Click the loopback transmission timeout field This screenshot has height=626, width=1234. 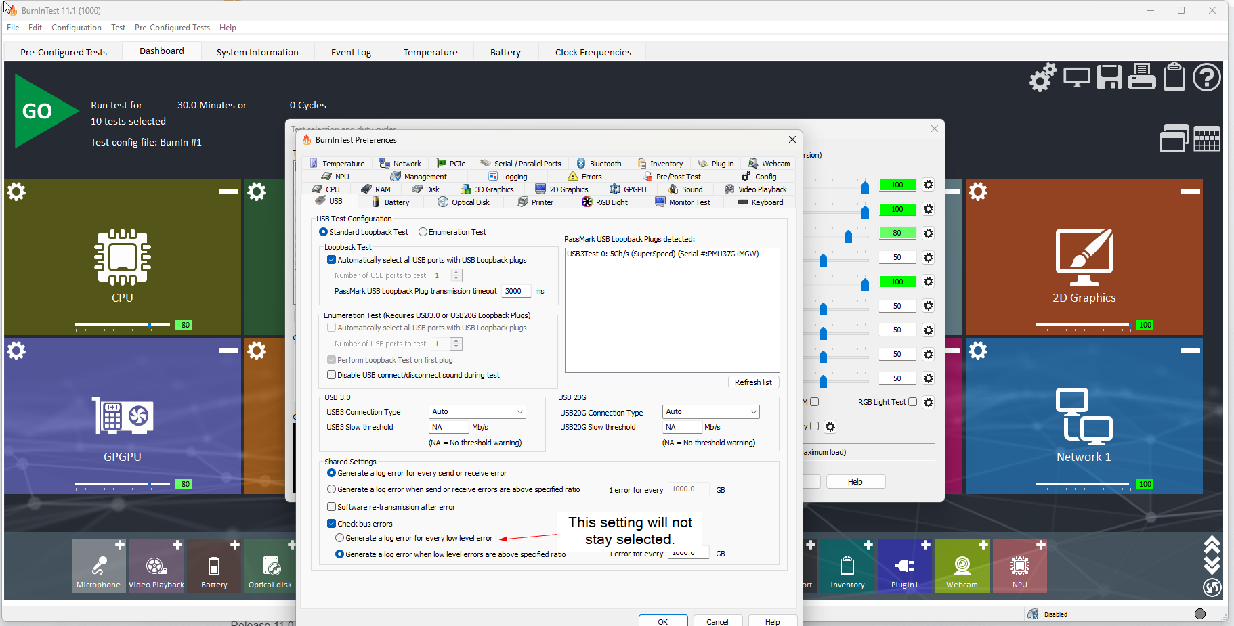(516, 291)
